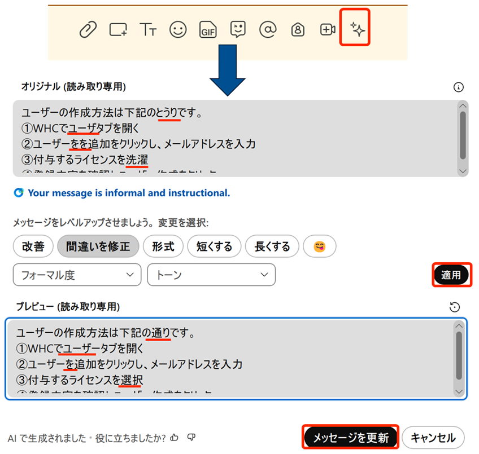
Task: Click the paperclip attach file icon
Action: (x=88, y=30)
